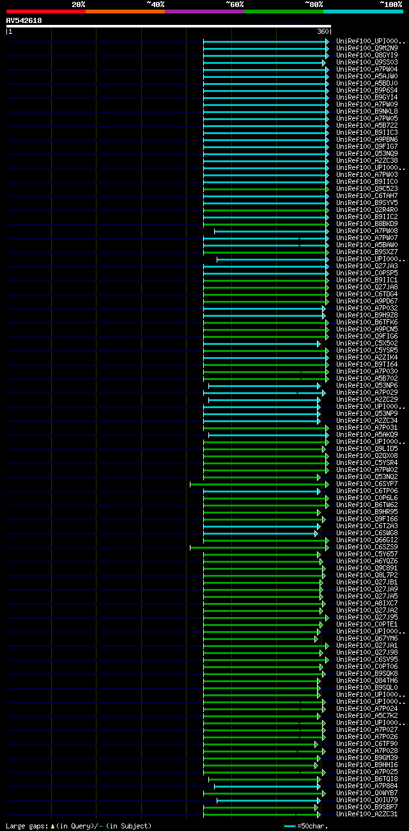Select hit label UniRef100_Q9C523
The height and width of the screenshot is (831, 409).
(367, 188)
